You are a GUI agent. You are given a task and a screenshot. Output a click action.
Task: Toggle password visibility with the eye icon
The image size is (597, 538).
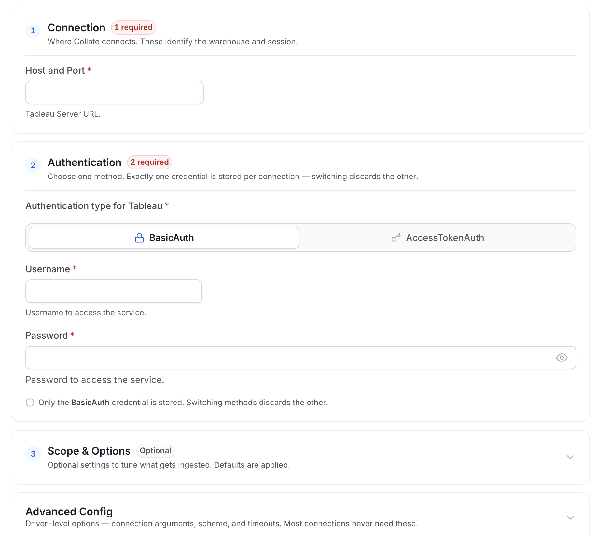click(562, 358)
